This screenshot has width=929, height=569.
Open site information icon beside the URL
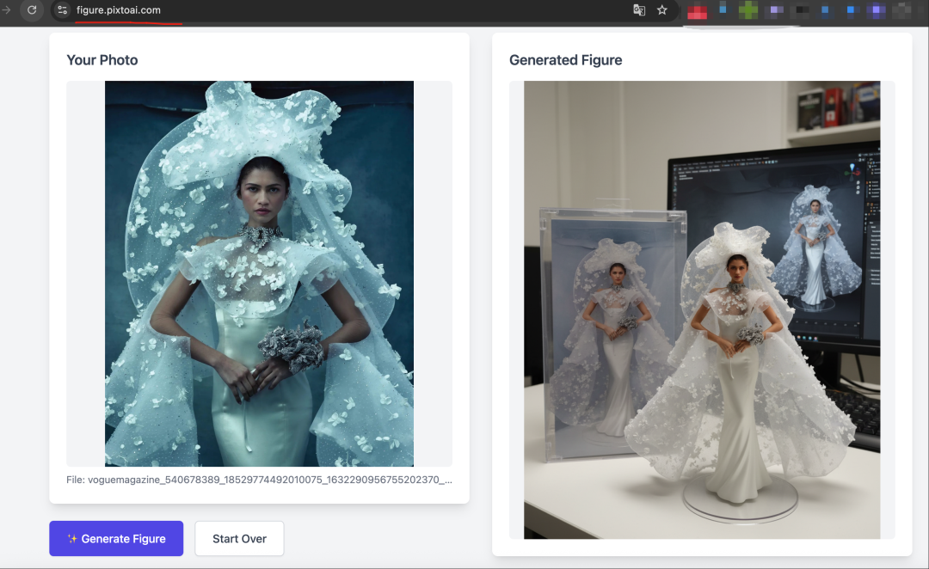[x=62, y=10]
